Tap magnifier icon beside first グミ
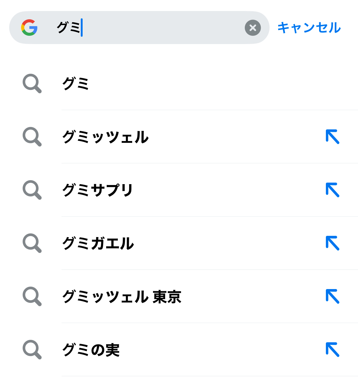 32,83
